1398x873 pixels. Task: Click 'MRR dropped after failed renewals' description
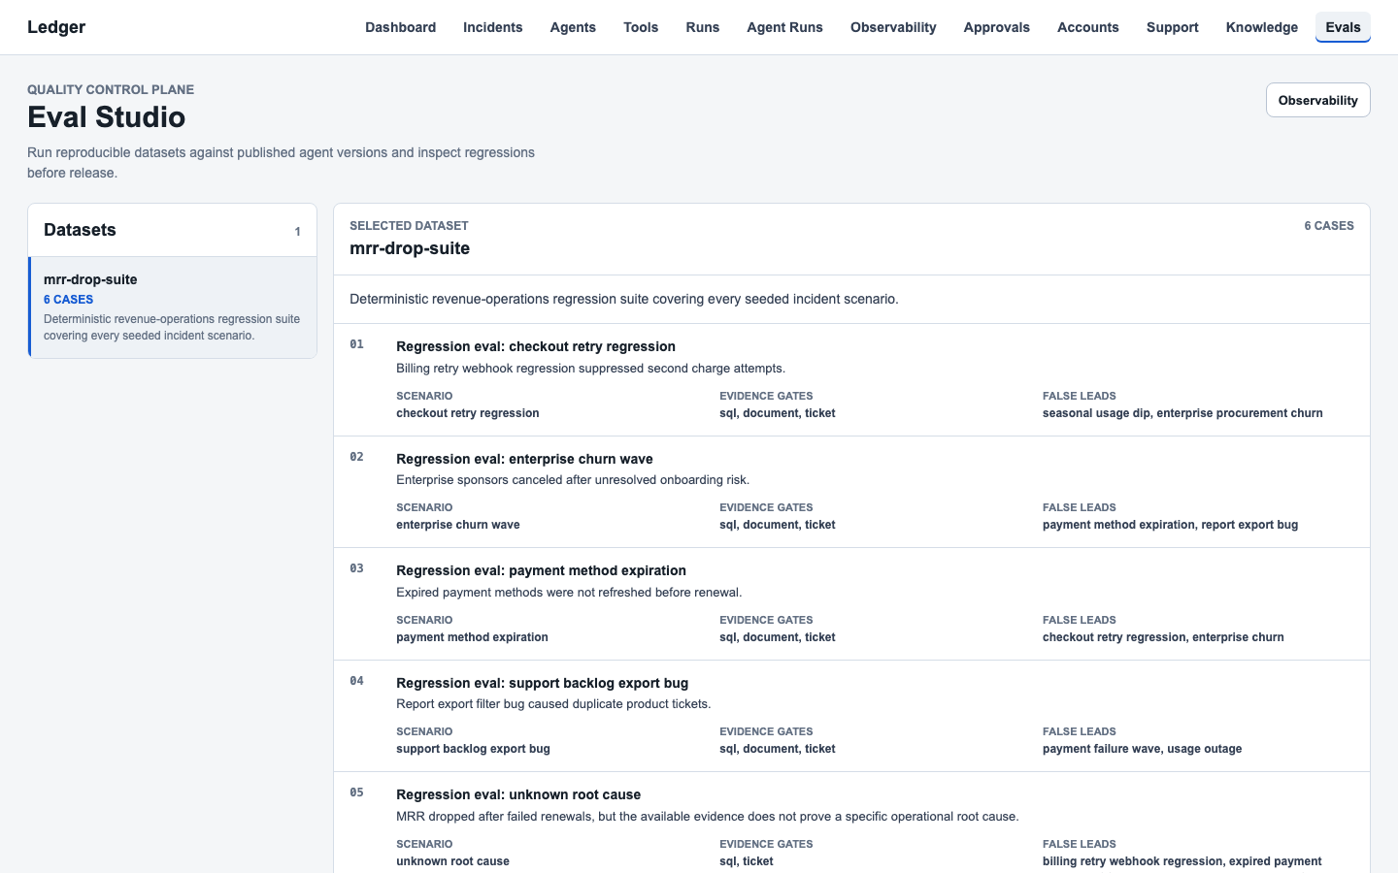pyautogui.click(x=708, y=817)
